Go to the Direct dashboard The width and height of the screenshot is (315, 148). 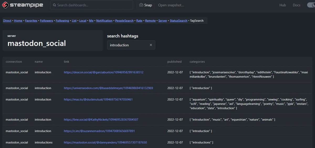coord(7,21)
